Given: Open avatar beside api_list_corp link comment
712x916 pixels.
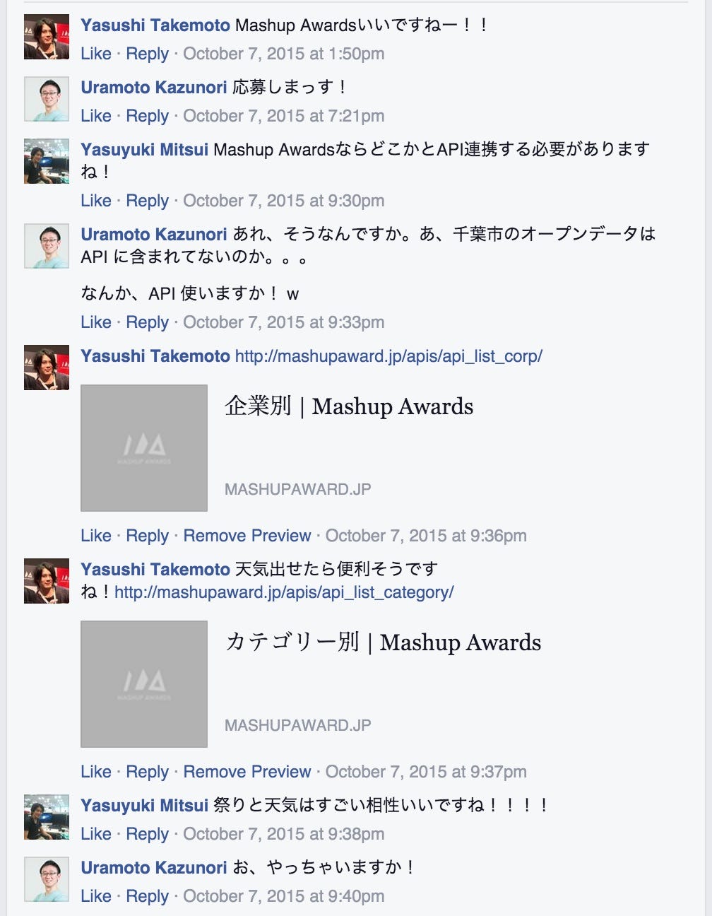Looking at the screenshot, I should coord(47,368).
